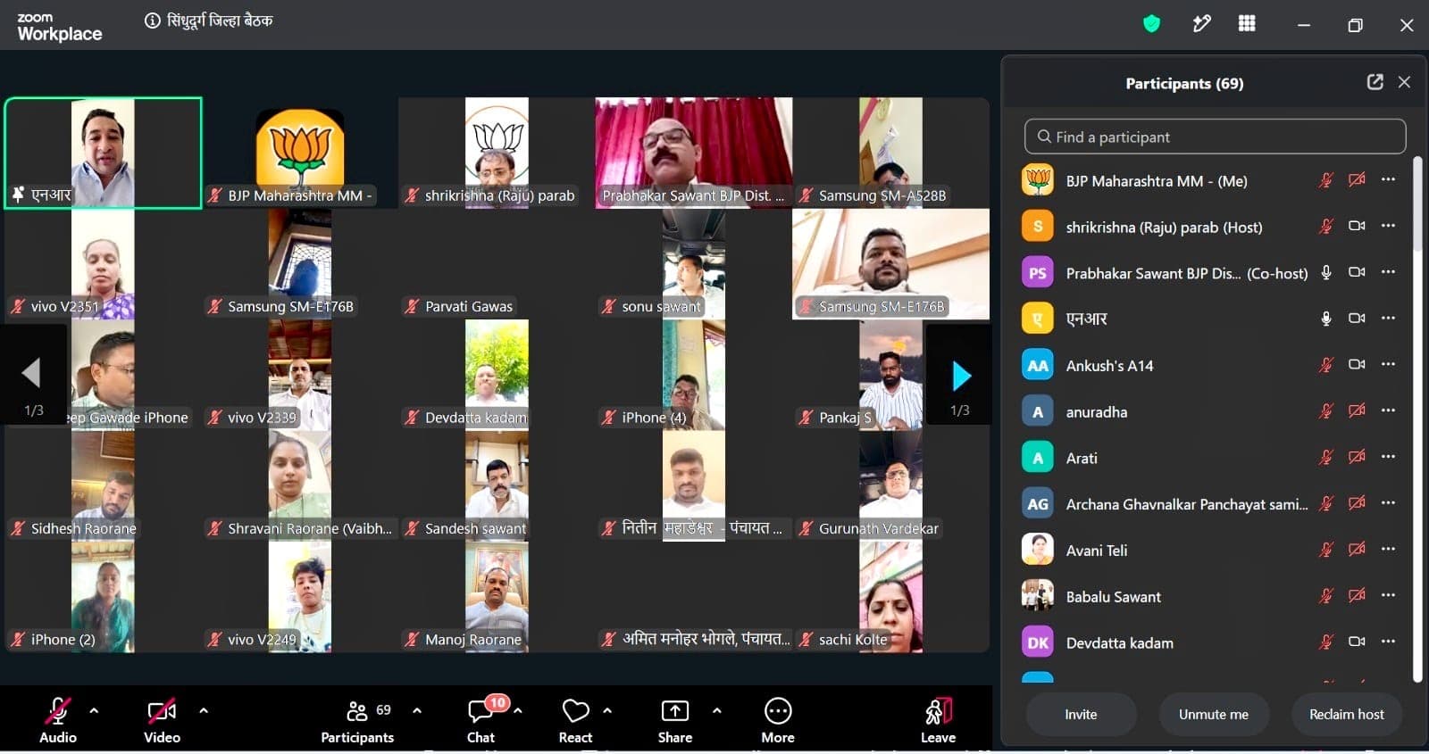Open the annotation pen icon in title bar
Screen dimensions: 1429x754
pyautogui.click(x=1201, y=24)
